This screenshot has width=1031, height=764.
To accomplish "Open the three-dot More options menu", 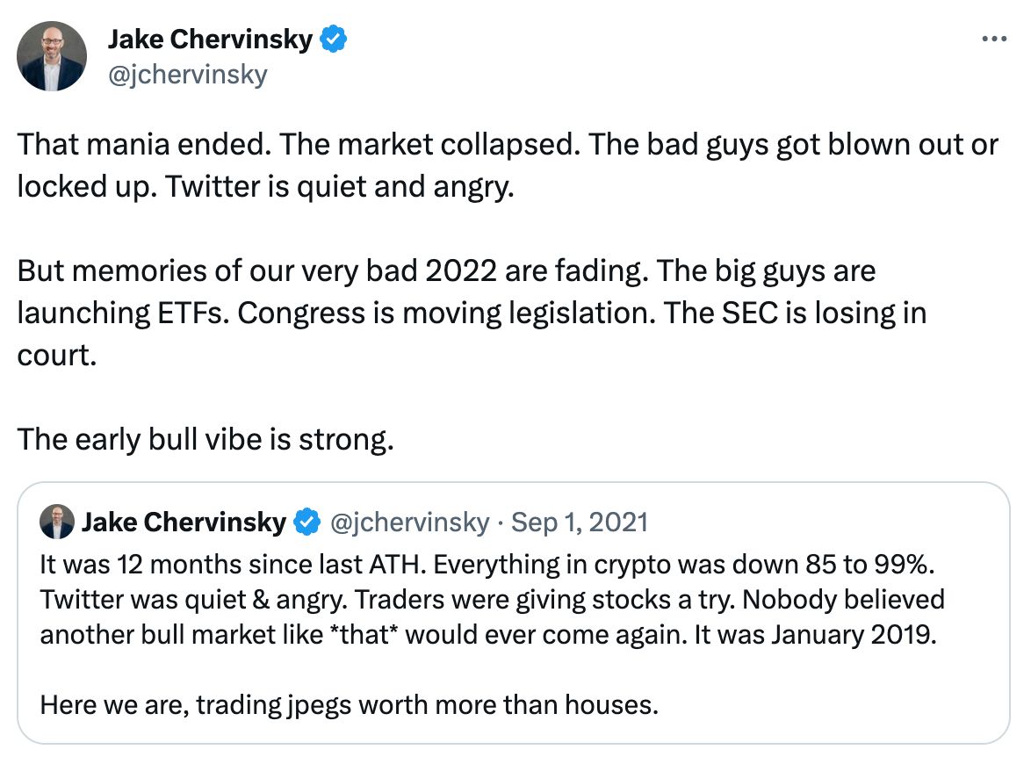I will (992, 40).
